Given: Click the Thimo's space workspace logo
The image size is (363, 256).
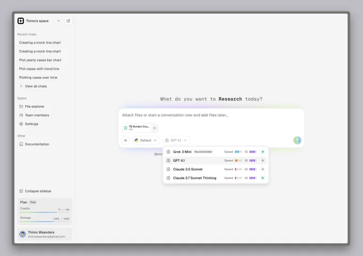Looking at the screenshot, I should pyautogui.click(x=21, y=21).
